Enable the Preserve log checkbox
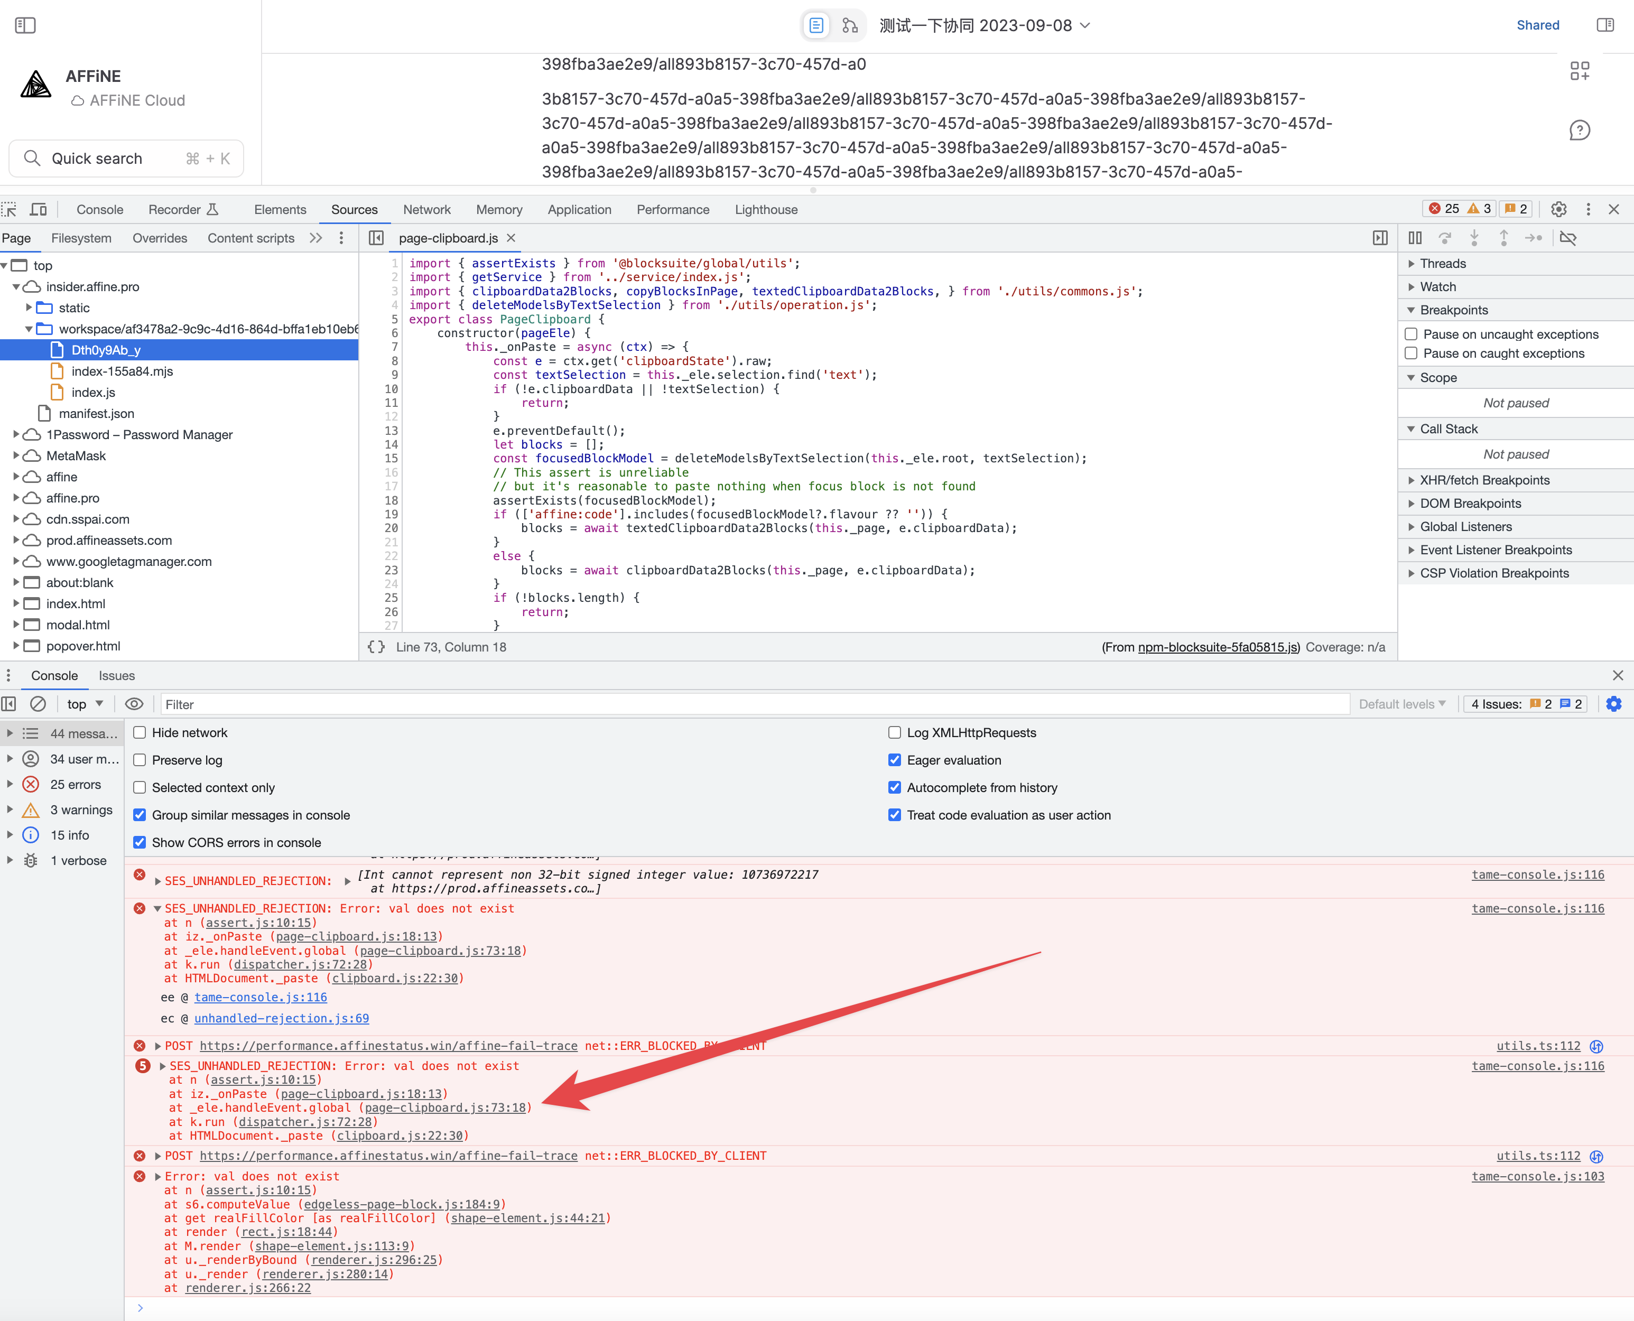1634x1321 pixels. point(140,759)
